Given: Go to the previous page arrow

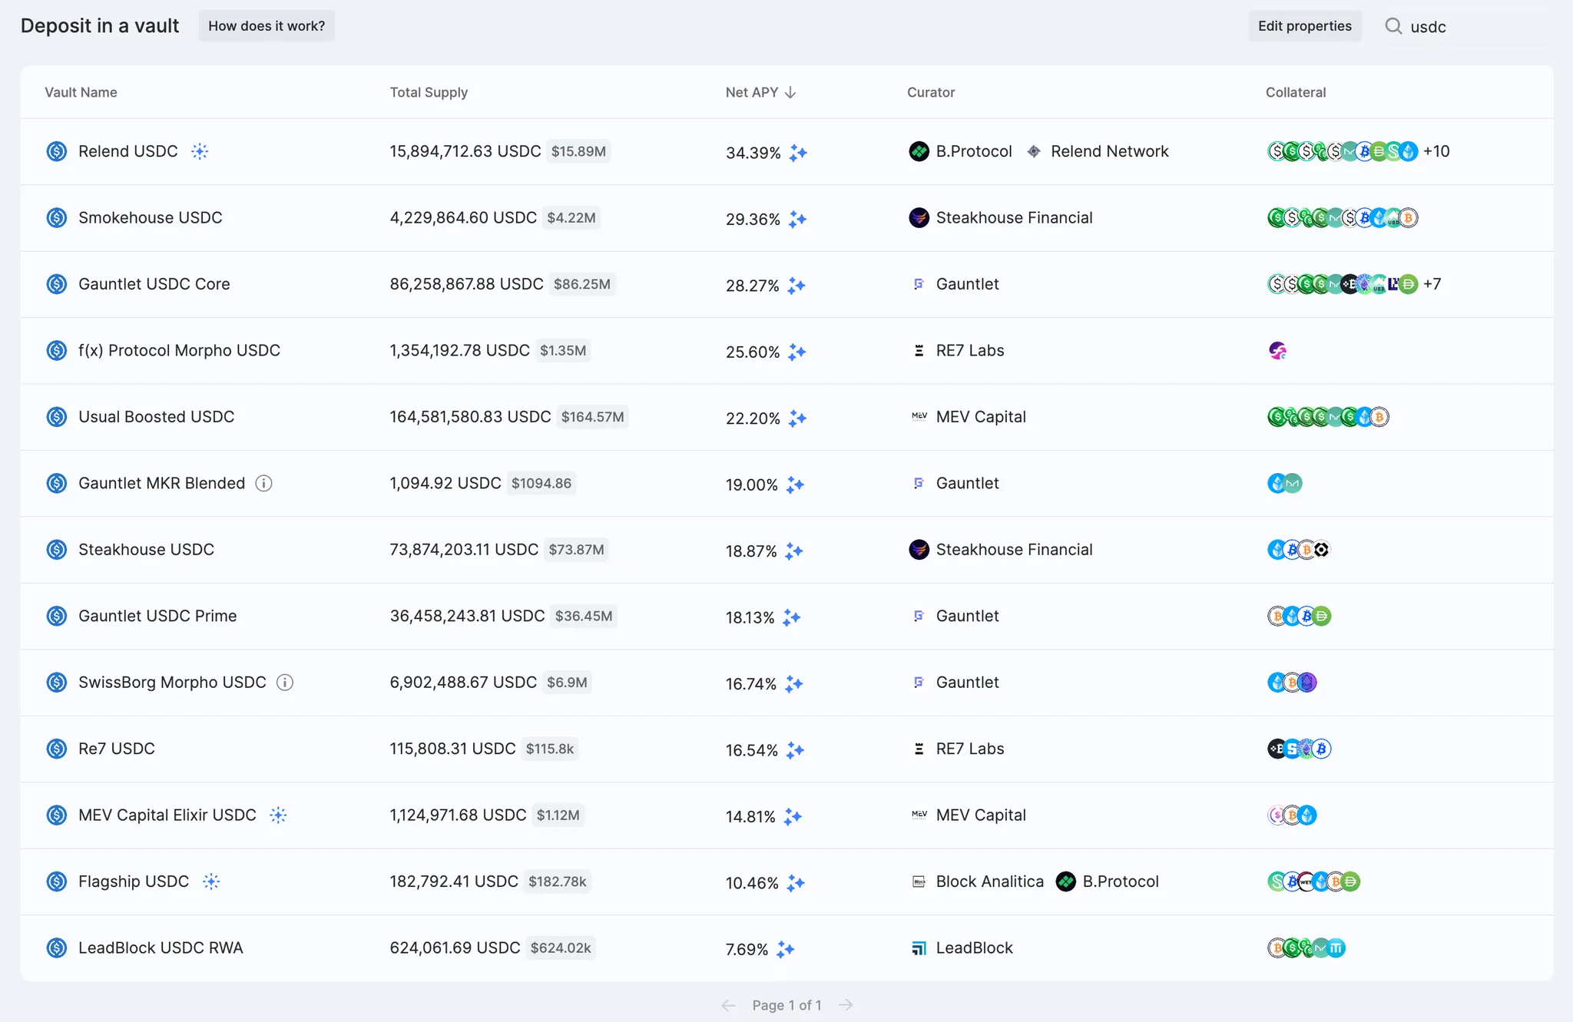Looking at the screenshot, I should coord(729,1005).
